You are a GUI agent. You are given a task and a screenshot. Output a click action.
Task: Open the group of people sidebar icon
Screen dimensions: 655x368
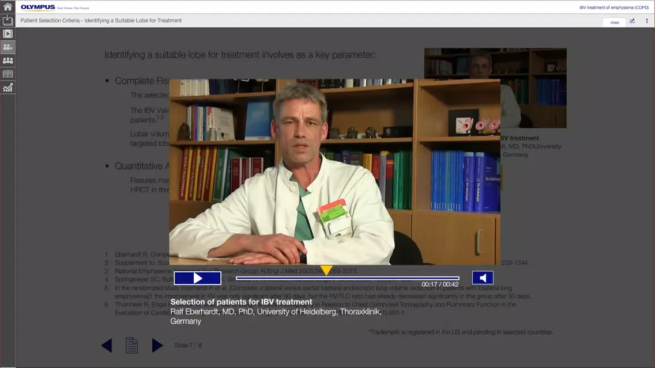[x=7, y=60]
